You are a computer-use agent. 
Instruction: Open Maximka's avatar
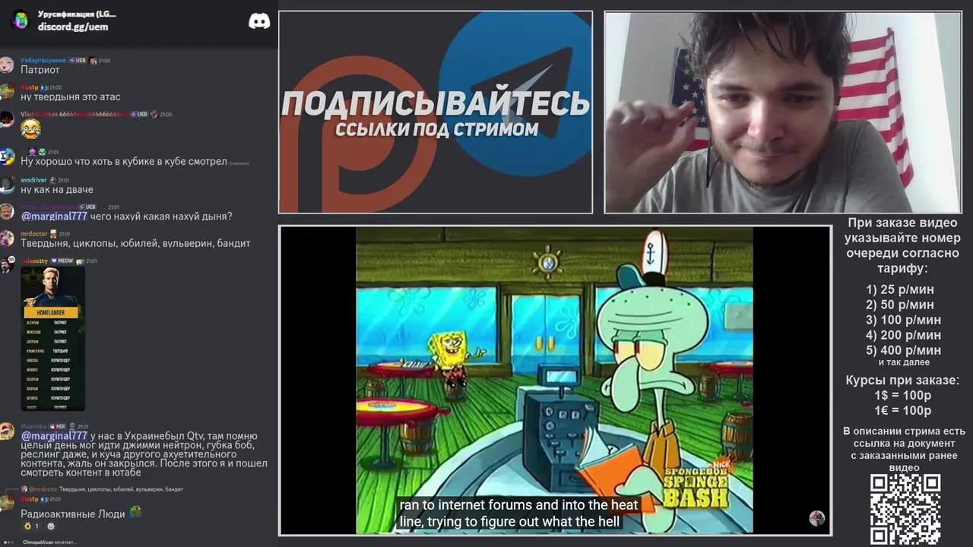coord(7,431)
